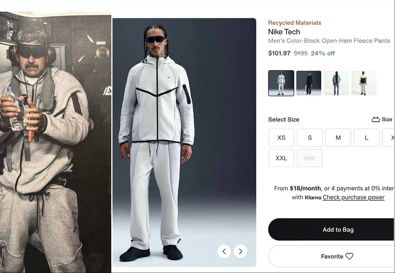395x273 pixels.
Task: Select the blue jacket colorway thumbnail
Action: tap(336, 83)
